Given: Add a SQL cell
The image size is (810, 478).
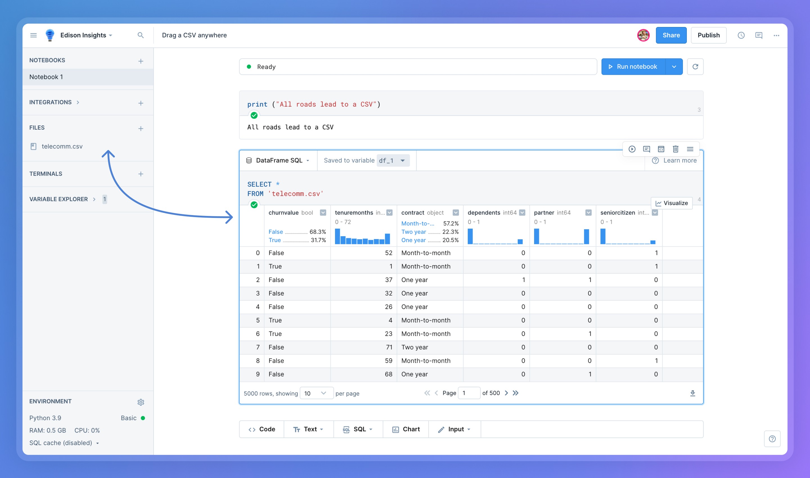Looking at the screenshot, I should point(358,429).
